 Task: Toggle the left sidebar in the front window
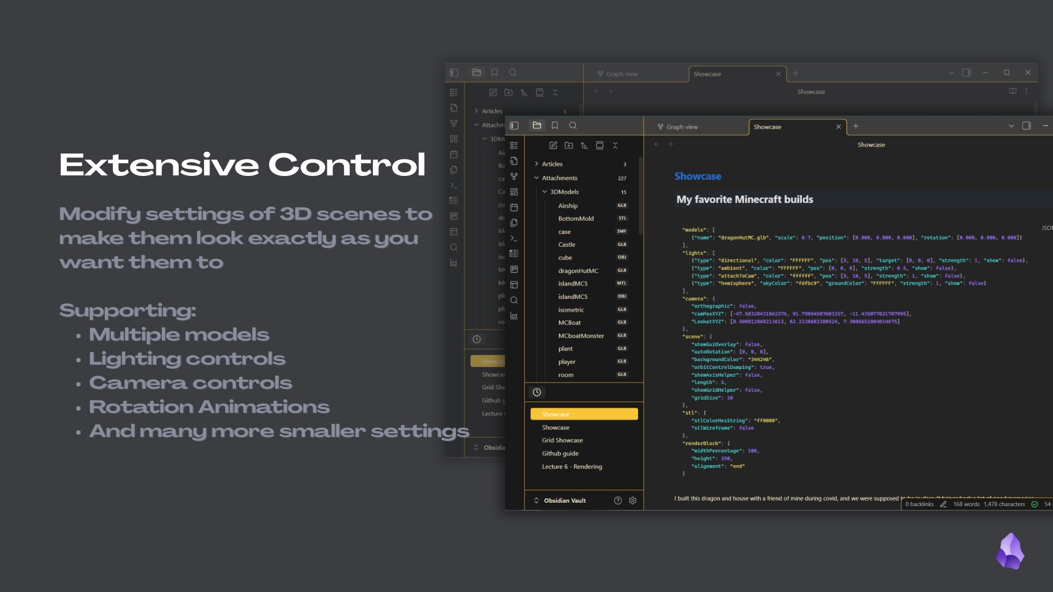514,126
